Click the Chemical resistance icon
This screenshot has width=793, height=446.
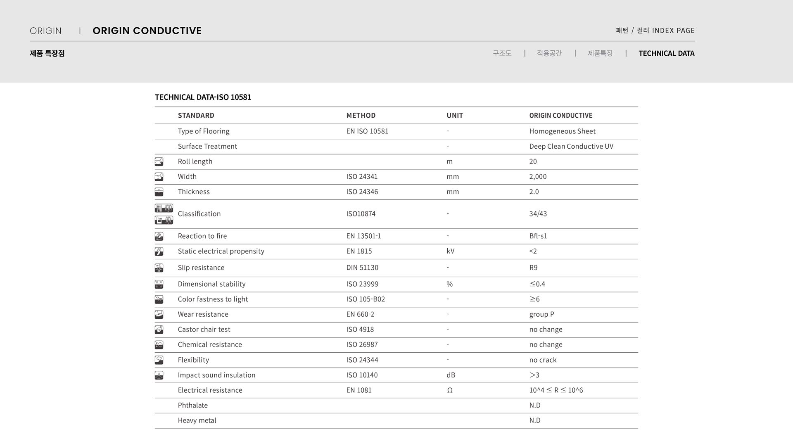tap(159, 345)
